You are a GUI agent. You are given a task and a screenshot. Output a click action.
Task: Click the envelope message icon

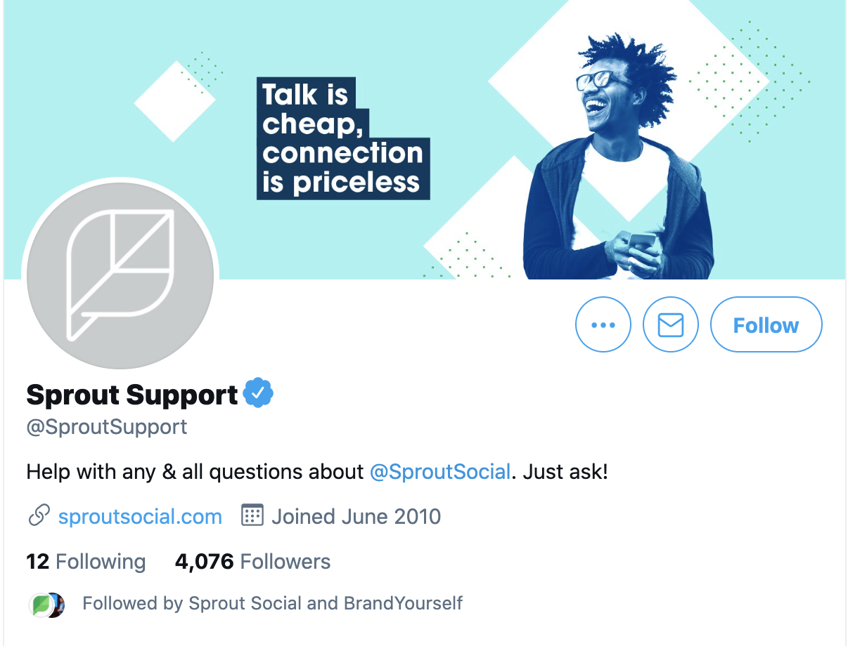tap(670, 325)
